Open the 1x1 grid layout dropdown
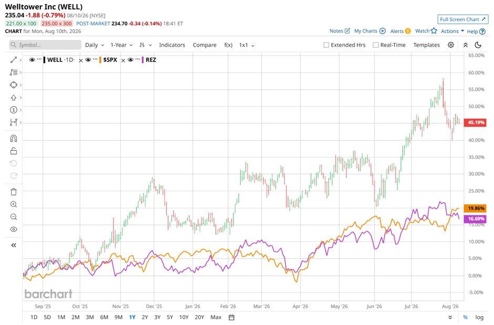Viewport: 494px width, 325px height. point(246,45)
